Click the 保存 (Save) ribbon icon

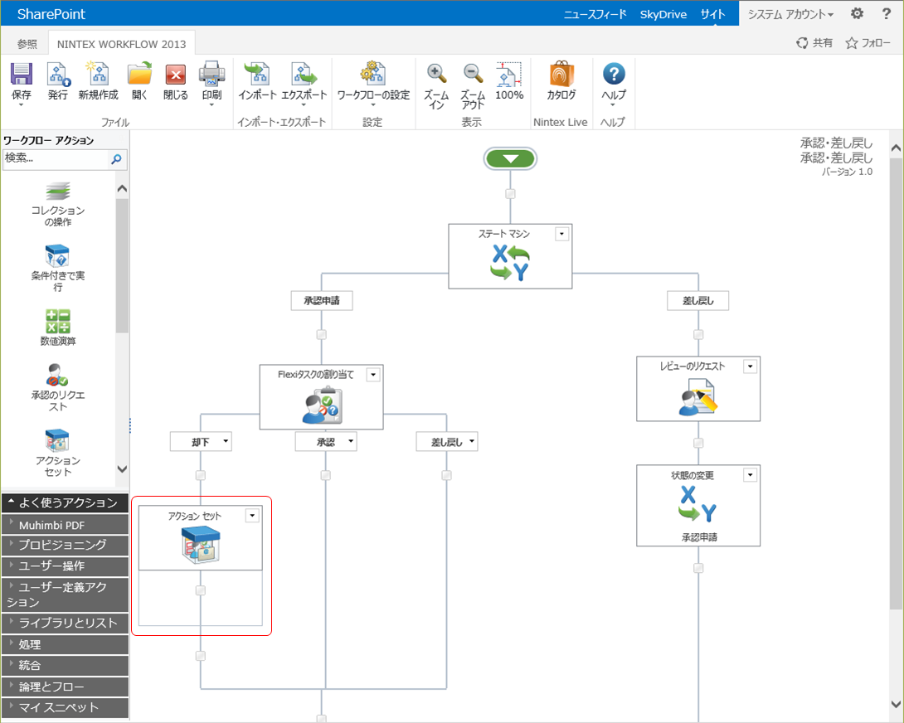pyautogui.click(x=22, y=75)
